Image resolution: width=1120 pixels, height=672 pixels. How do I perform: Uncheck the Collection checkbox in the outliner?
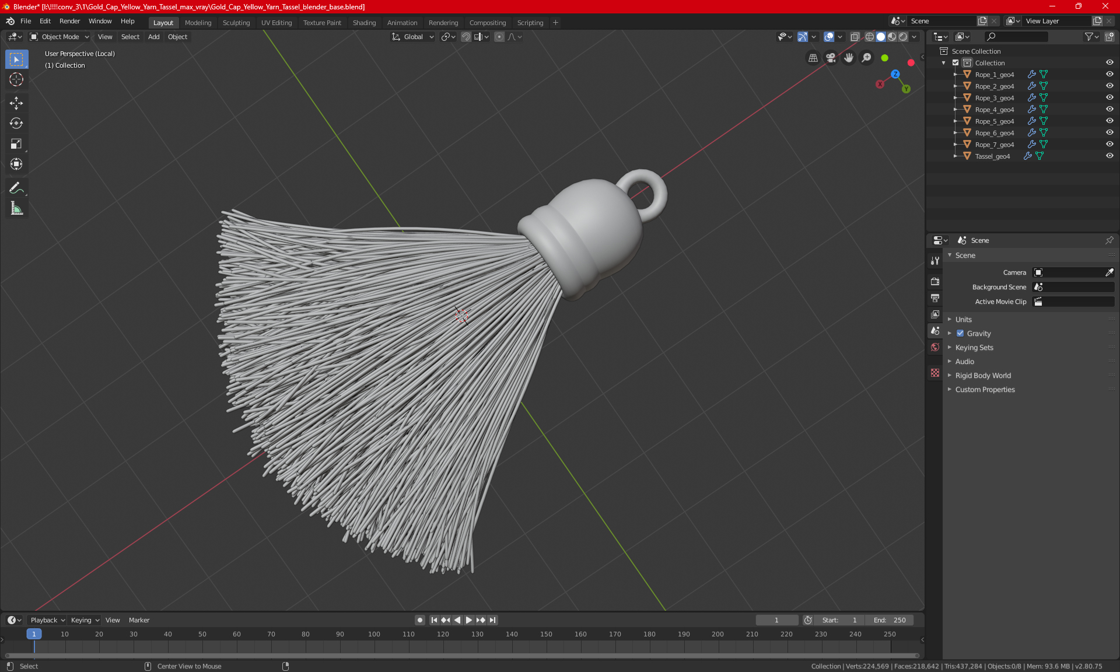pos(956,62)
